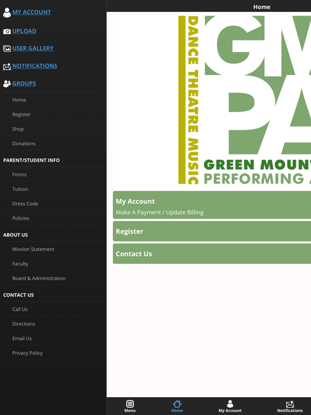This screenshot has height=415, width=311.
Task: Click the My Account person icon in sidebar
Action: click(x=7, y=12)
